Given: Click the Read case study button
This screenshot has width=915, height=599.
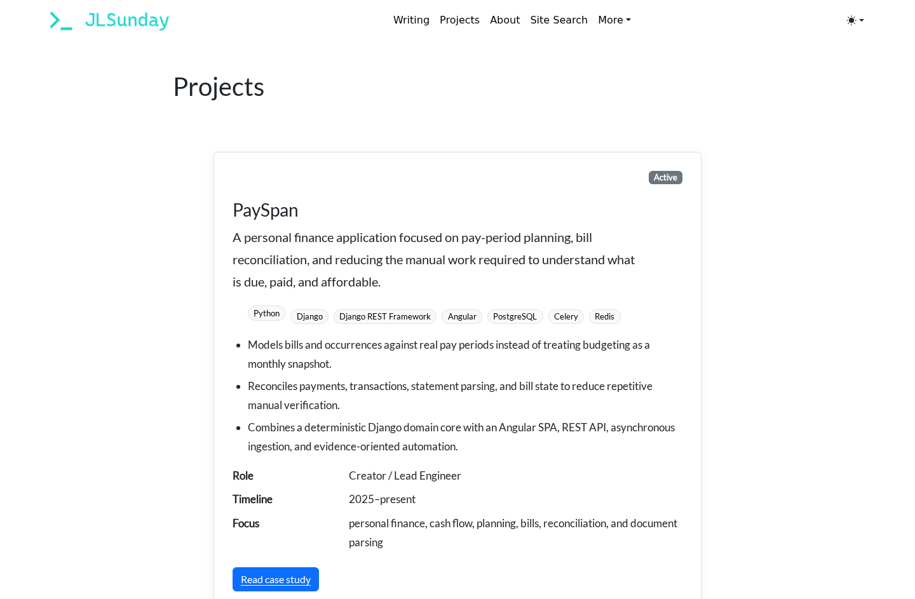Looking at the screenshot, I should [276, 579].
